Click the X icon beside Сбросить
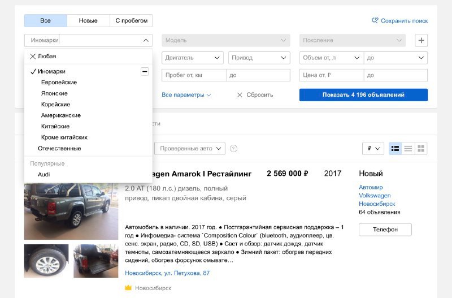Screen dimensions: 452x298 click(240, 94)
